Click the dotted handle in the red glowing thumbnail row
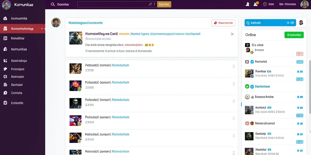The height and width of the screenshot is (155, 311). [234, 84]
